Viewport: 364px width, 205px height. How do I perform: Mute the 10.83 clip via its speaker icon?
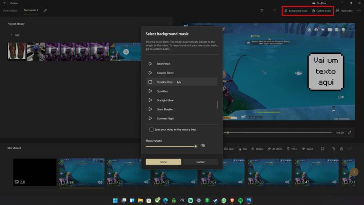pyautogui.click(x=287, y=182)
